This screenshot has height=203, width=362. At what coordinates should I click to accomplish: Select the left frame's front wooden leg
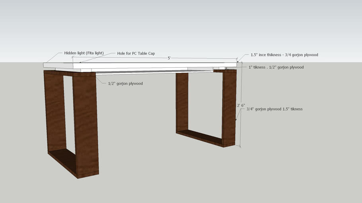86,123
